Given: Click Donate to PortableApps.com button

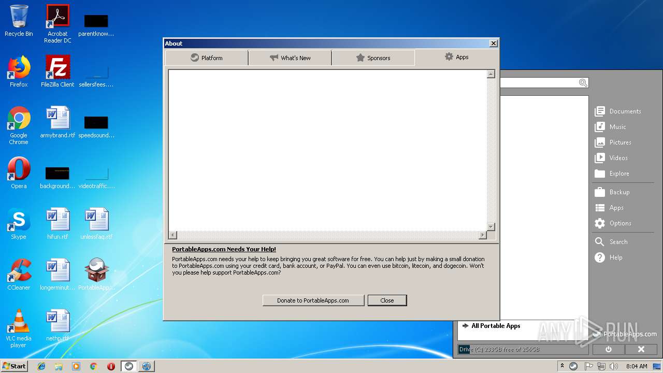Looking at the screenshot, I should [313, 300].
